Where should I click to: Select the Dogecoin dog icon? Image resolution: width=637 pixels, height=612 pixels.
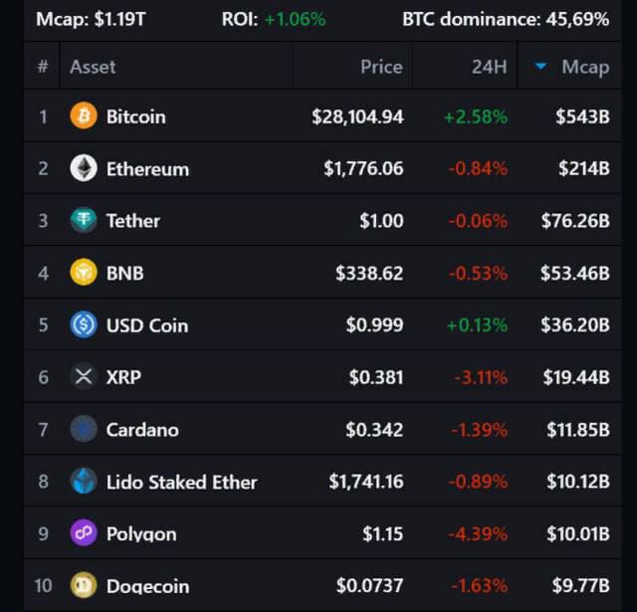point(84,585)
